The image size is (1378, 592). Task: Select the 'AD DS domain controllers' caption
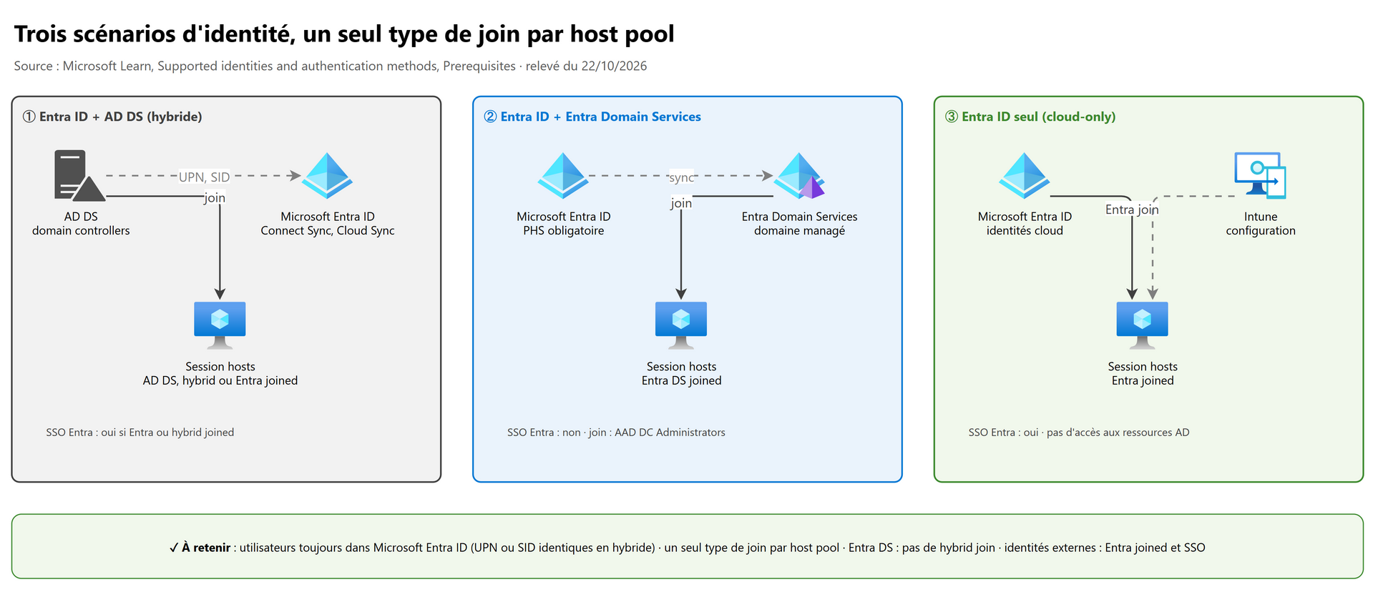pos(81,224)
